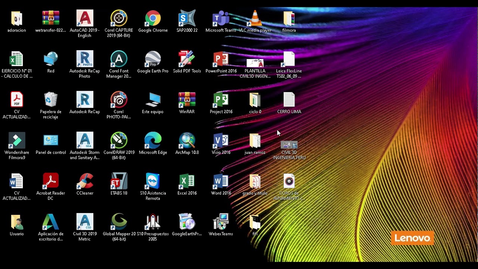Select the Project 2016 icon
The image size is (478, 269).
[x=221, y=100]
